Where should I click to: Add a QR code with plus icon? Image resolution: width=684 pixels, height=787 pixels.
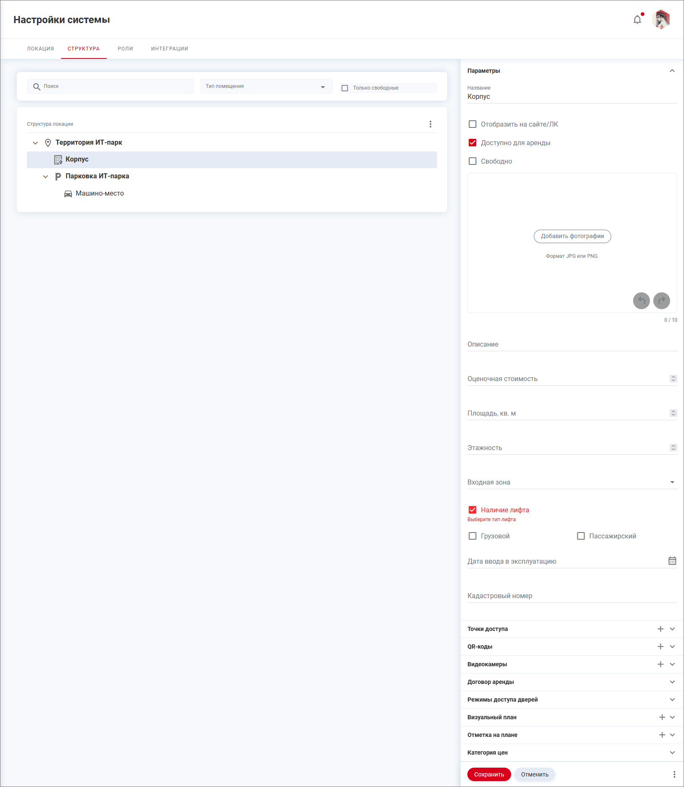(x=660, y=647)
